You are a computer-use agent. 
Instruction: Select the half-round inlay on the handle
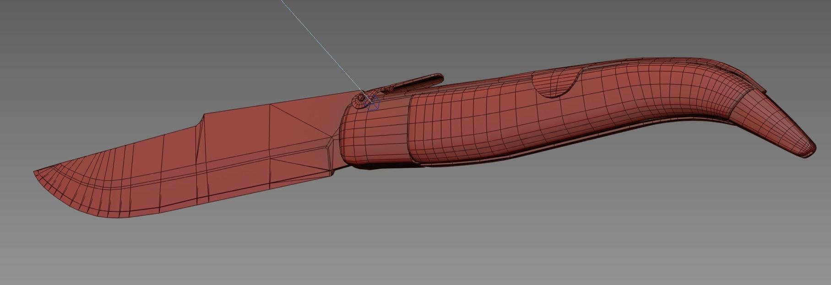tap(556, 82)
